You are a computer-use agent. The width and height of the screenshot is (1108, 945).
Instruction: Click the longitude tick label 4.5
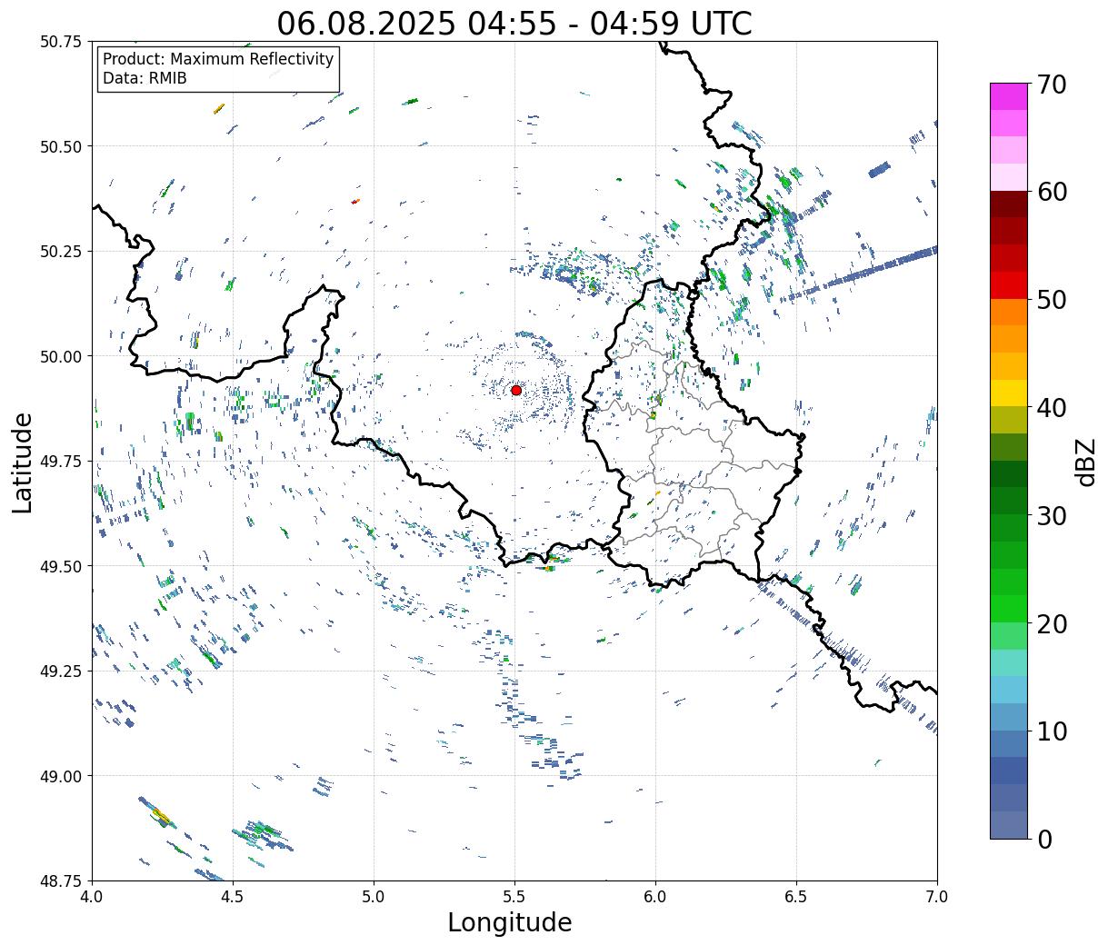pyautogui.click(x=233, y=897)
